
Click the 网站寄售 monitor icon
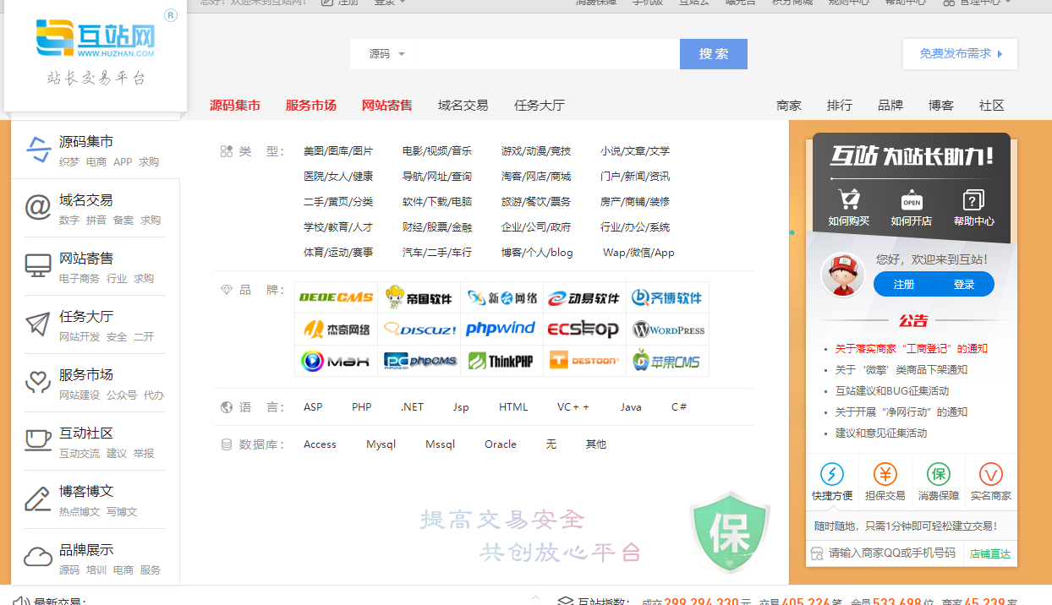(38, 265)
